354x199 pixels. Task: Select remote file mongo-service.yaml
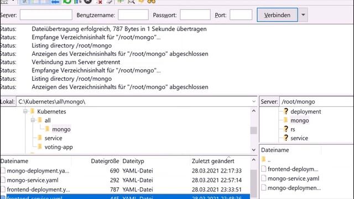pyautogui.click(x=293, y=179)
